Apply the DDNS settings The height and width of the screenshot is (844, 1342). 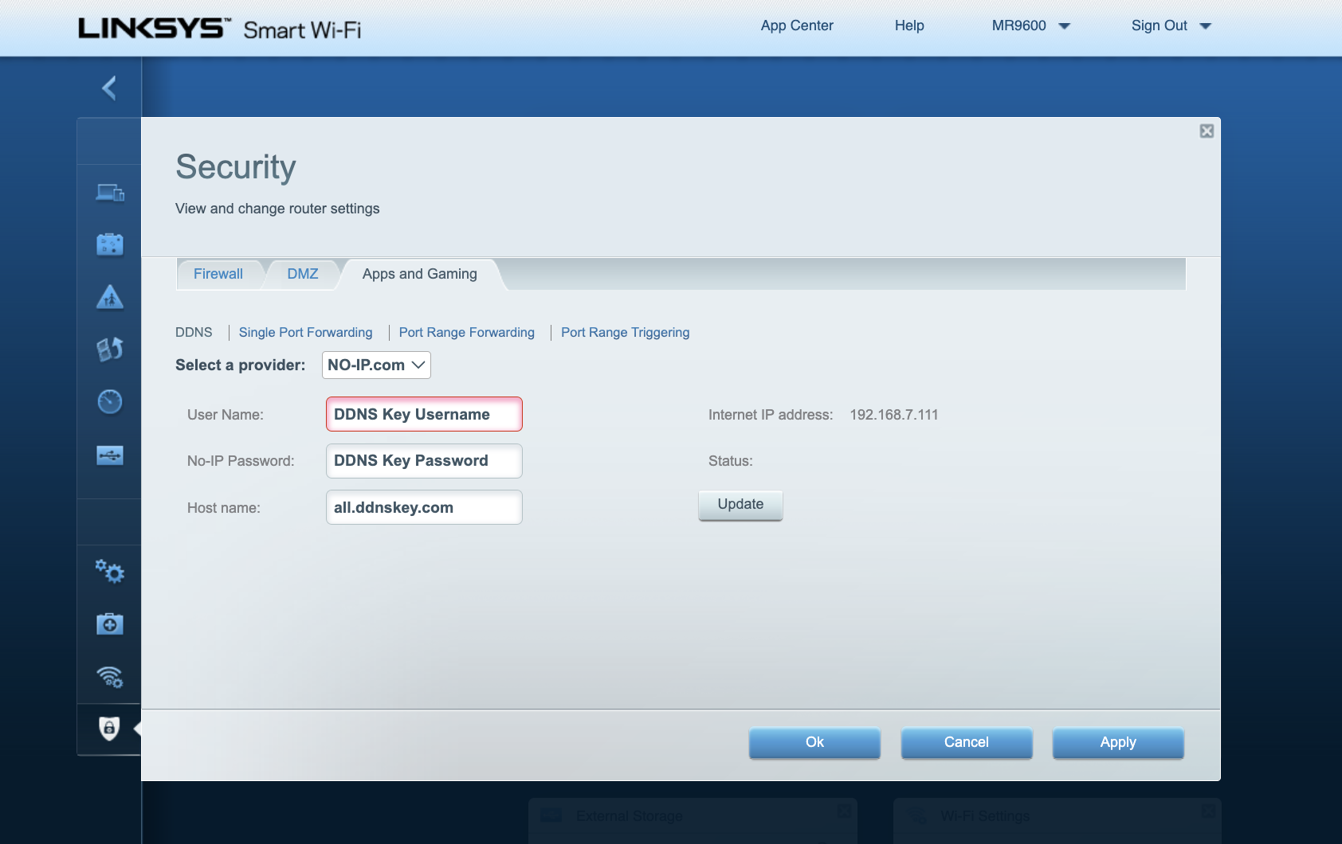pos(1117,742)
